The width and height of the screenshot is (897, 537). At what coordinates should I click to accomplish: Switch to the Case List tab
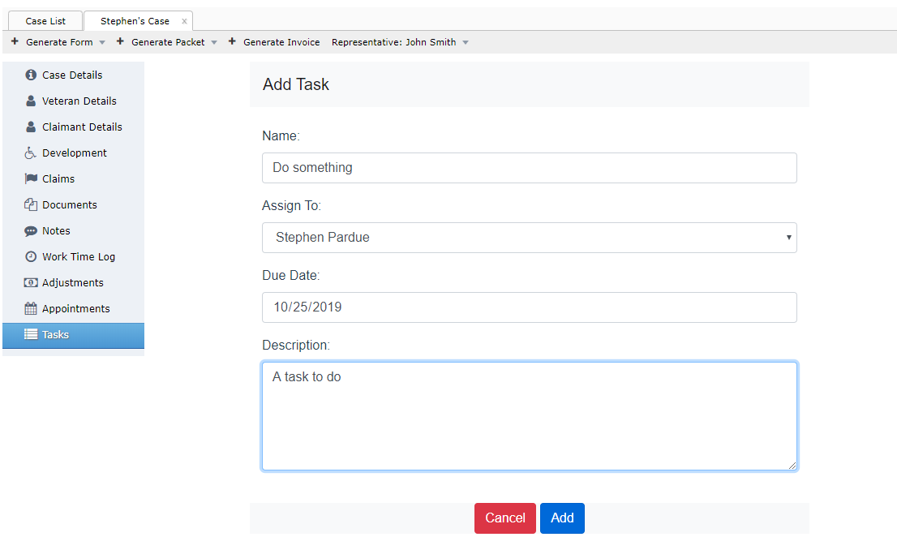pos(45,20)
